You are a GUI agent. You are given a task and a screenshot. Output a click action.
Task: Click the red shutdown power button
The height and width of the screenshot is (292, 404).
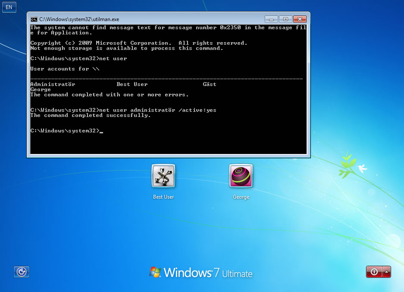[374, 272]
